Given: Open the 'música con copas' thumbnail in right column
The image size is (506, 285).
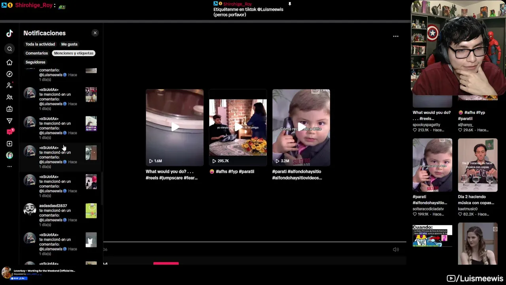Looking at the screenshot, I should point(478,165).
